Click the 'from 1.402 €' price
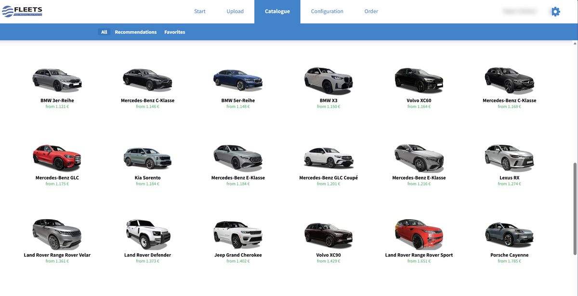Viewport: 578px width, 296px height. pos(238,261)
